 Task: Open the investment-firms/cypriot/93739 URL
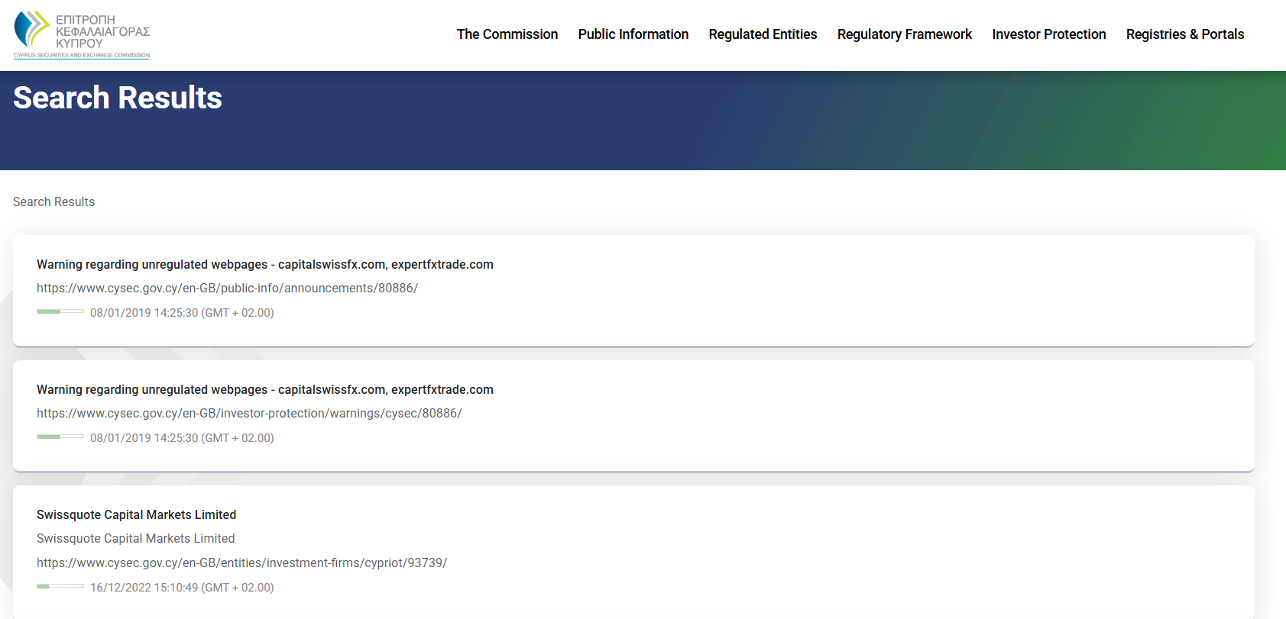241,563
